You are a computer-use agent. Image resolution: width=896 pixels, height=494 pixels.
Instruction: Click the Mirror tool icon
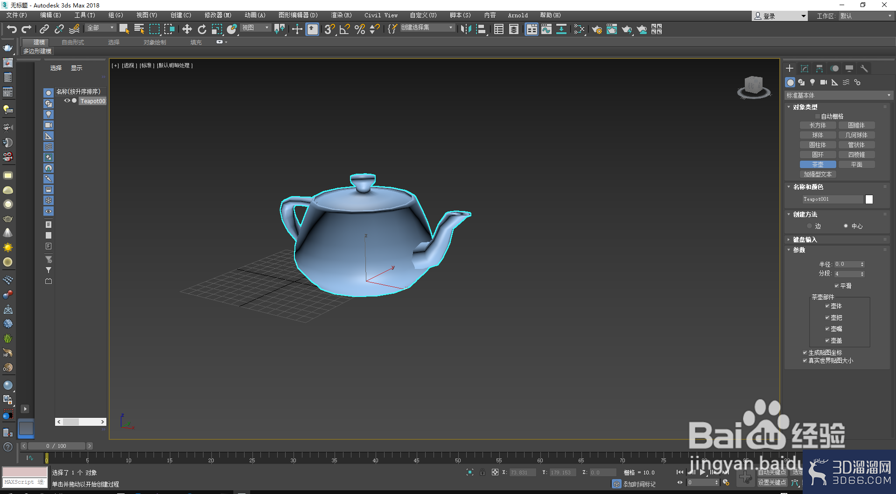pyautogui.click(x=466, y=29)
